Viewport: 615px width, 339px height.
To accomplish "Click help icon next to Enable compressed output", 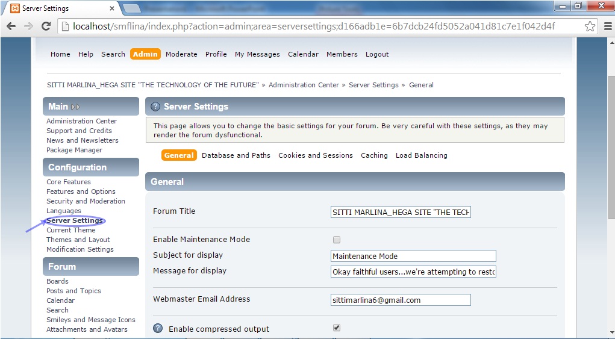I will click(158, 329).
